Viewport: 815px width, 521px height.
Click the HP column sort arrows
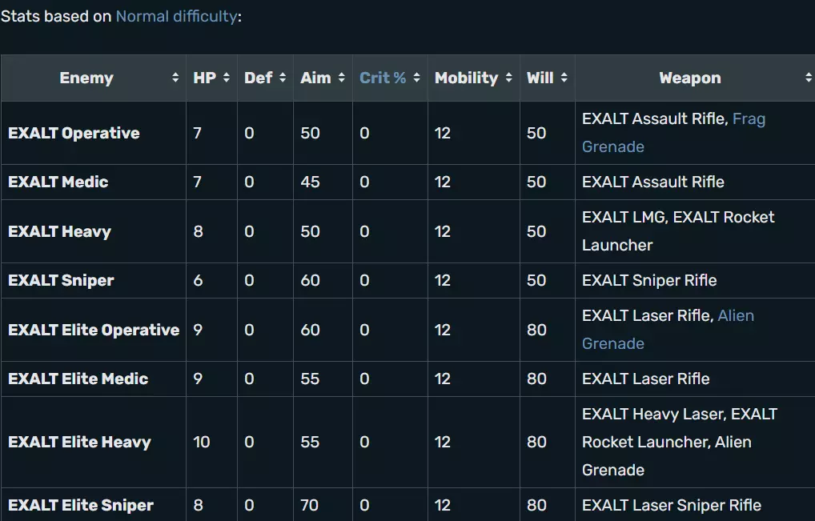[227, 78]
